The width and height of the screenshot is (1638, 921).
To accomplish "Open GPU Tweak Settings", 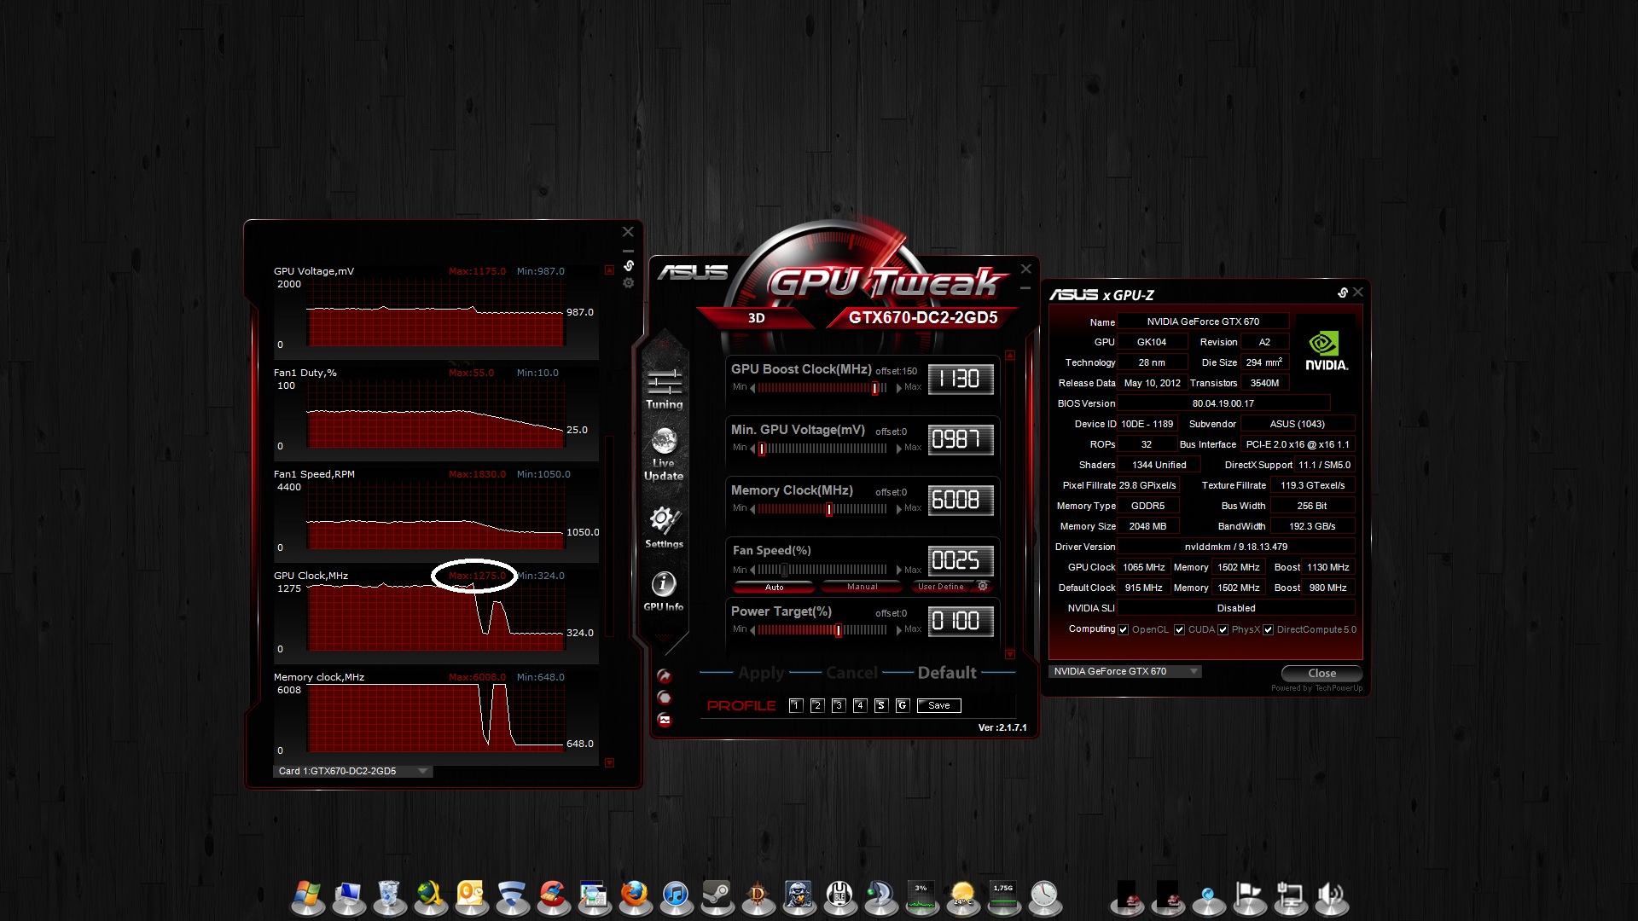I will [x=664, y=527].
